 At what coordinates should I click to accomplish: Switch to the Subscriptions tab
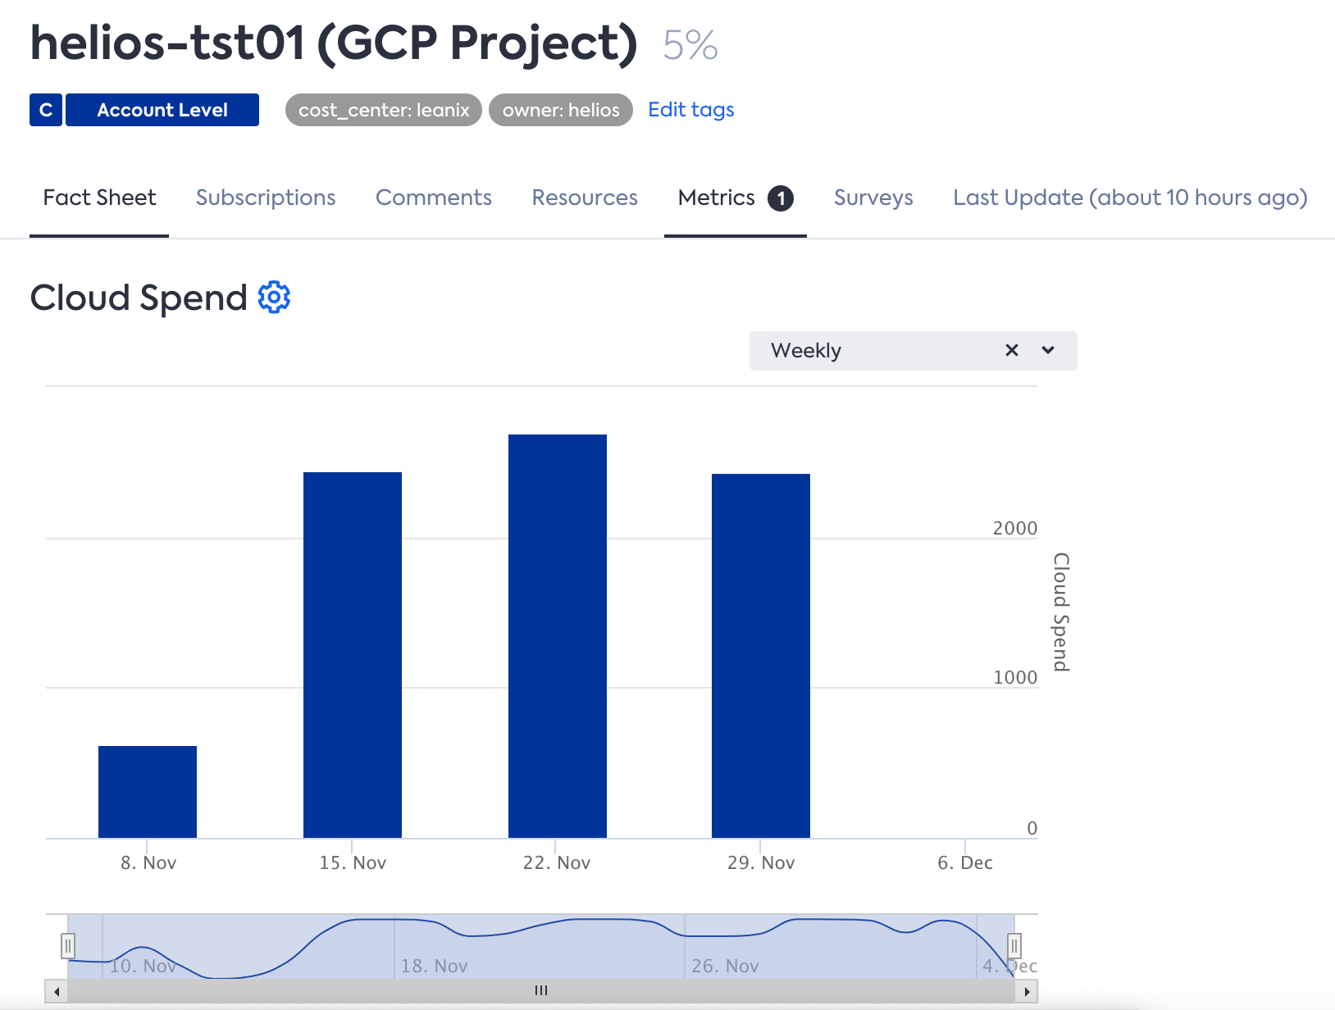(266, 198)
